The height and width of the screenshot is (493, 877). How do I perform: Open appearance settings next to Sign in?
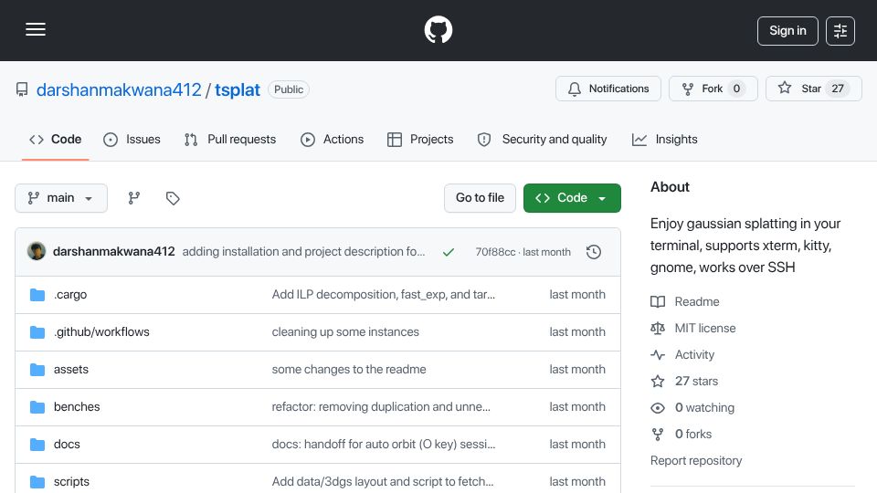(840, 31)
